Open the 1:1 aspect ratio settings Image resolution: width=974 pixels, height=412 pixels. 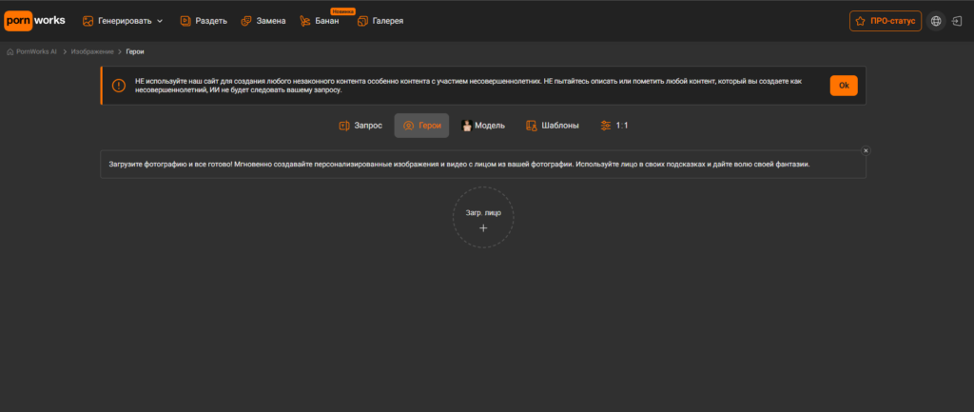[x=614, y=126]
